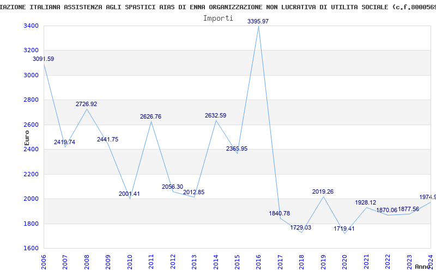Select the 2013 year tick label
Image resolution: width=436 pixels, height=272 pixels.
point(195,262)
